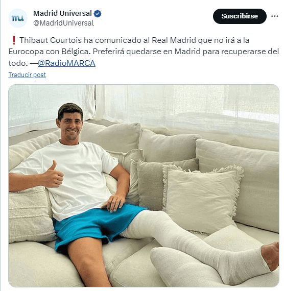Click the tweet text about Thibaut Courtois
Viewport: 284px width, 291px height.
[x=144, y=52]
